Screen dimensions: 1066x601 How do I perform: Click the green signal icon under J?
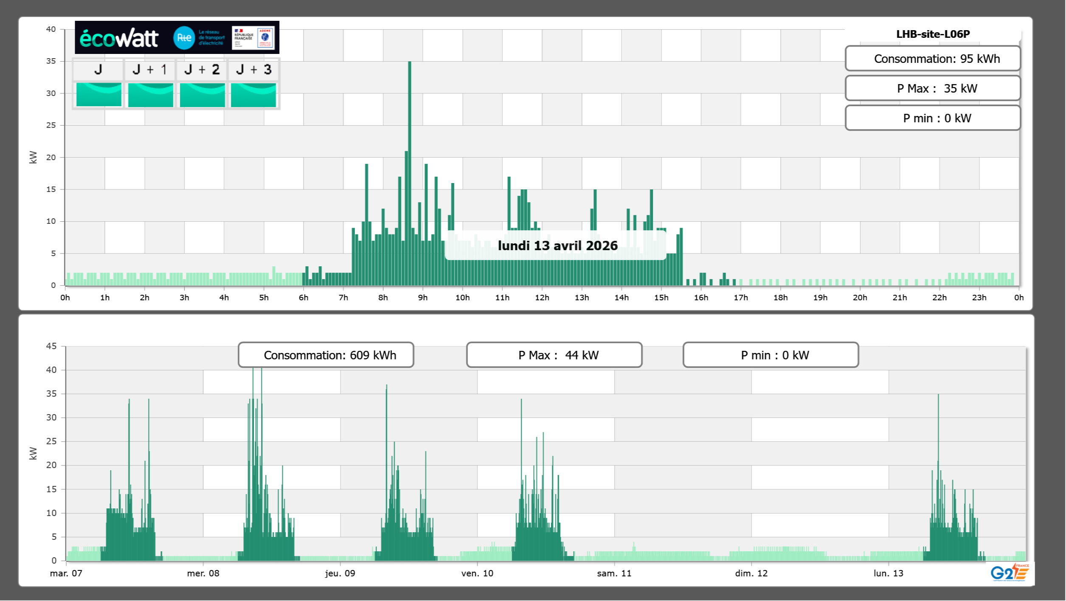pos(99,95)
